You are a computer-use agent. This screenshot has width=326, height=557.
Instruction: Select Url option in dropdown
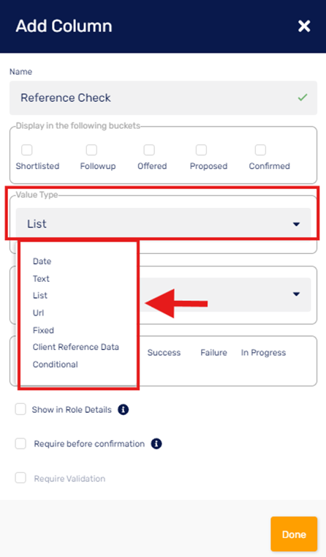pyautogui.click(x=38, y=313)
